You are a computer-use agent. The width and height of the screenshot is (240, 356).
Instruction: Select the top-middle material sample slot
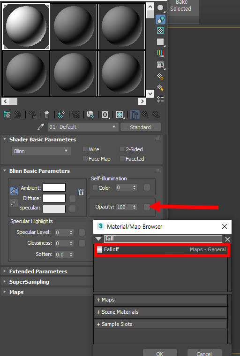(74, 26)
